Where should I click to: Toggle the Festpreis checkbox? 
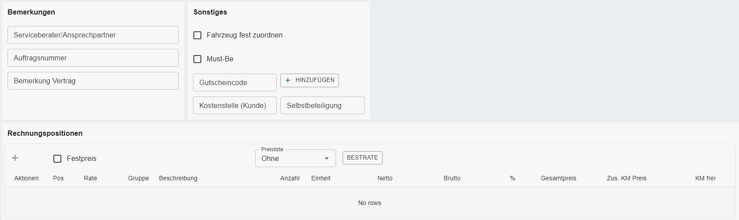[x=57, y=159]
